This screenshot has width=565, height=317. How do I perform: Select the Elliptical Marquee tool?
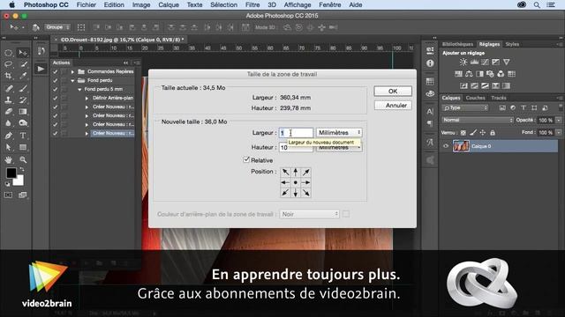pyautogui.click(x=8, y=53)
